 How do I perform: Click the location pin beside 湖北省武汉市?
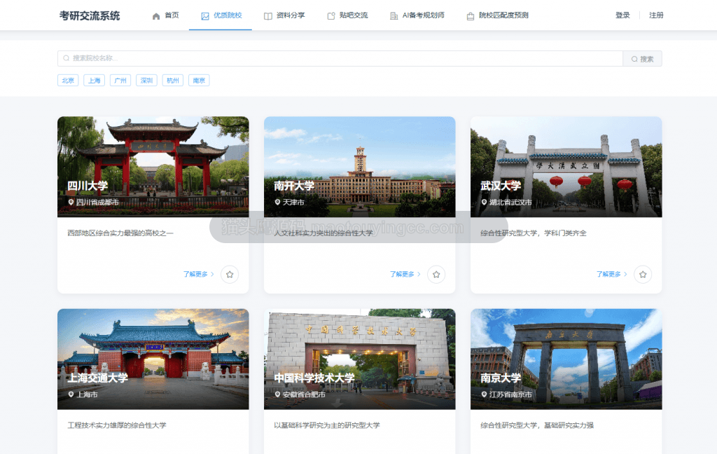485,202
